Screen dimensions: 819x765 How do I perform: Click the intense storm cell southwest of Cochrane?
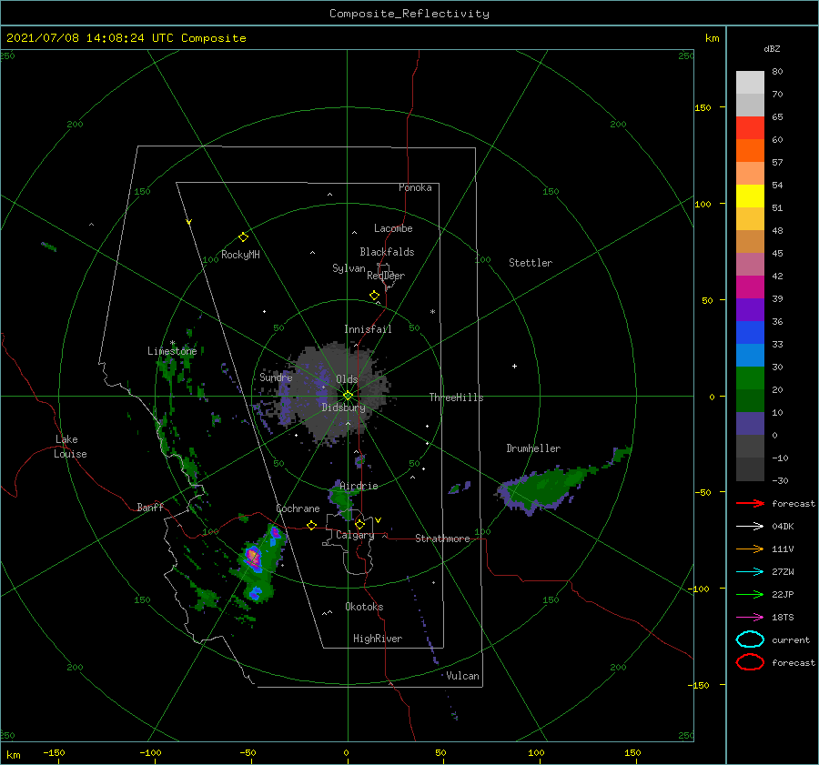(253, 558)
